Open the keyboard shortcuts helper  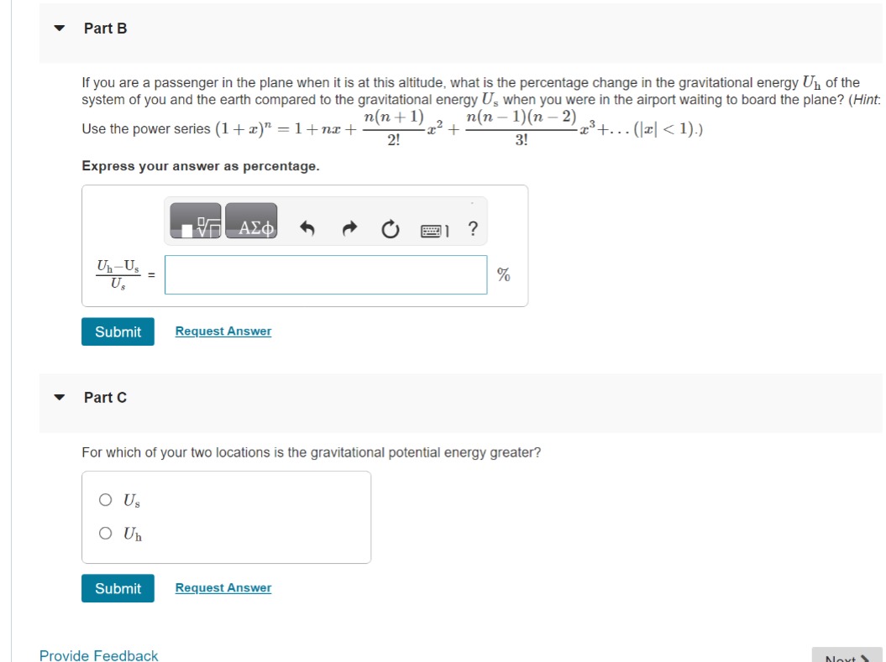click(433, 227)
